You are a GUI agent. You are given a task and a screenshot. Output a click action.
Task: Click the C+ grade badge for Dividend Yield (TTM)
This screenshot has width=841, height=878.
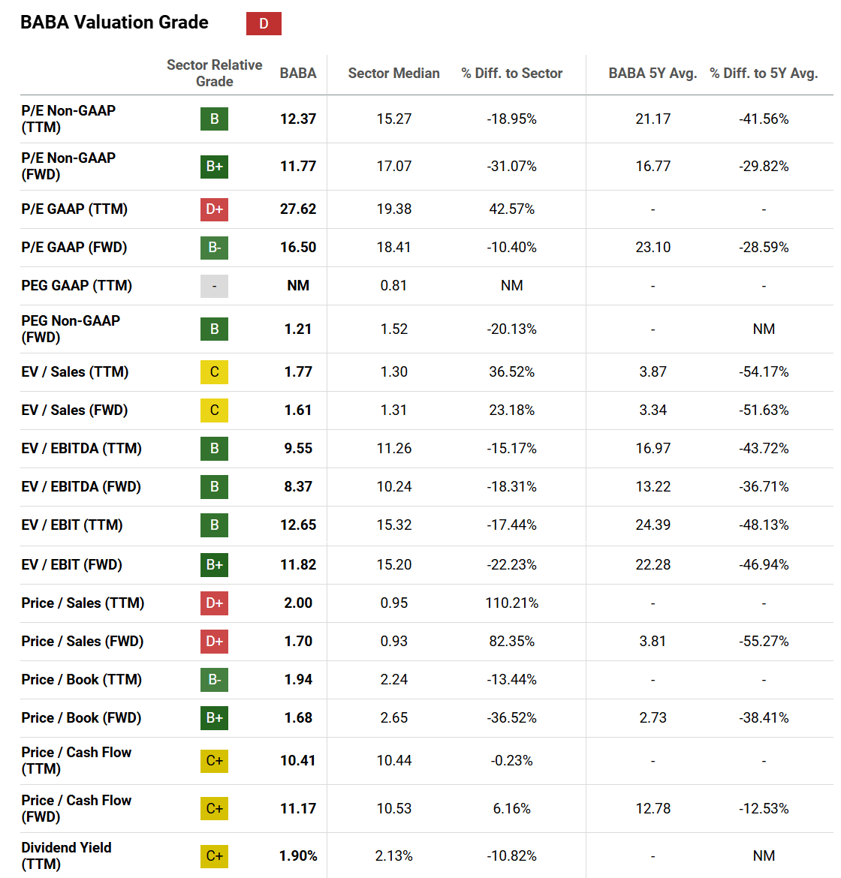[214, 856]
